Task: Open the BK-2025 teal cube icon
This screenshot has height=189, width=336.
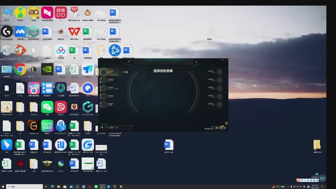Action: [88, 107]
